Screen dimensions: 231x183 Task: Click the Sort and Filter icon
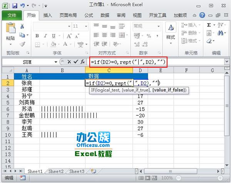[220, 25]
